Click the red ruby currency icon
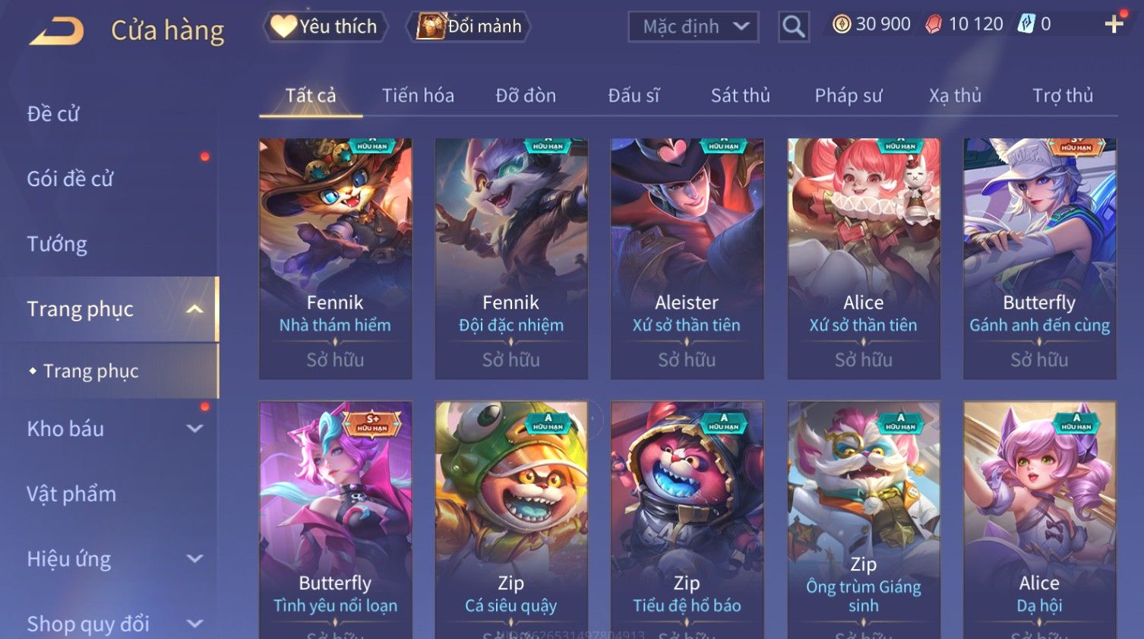Viewport: 1144px width, 639px height. (x=934, y=24)
